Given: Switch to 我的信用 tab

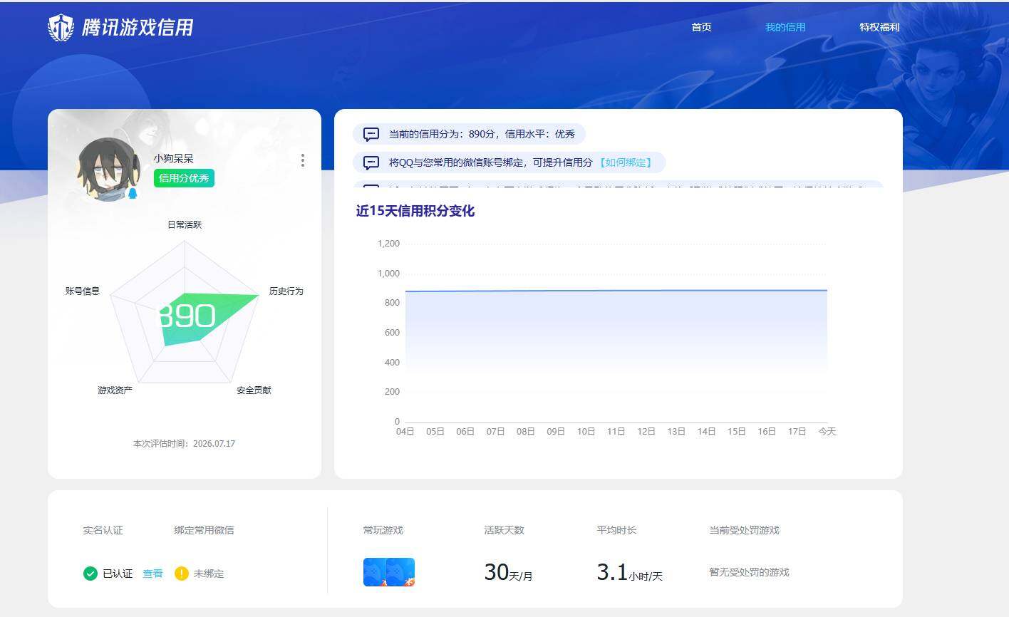Looking at the screenshot, I should (x=785, y=27).
